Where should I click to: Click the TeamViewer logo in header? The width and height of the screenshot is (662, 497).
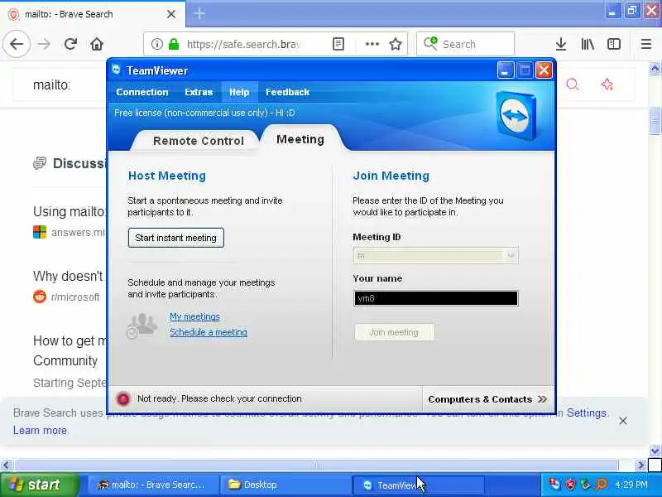[x=517, y=115]
